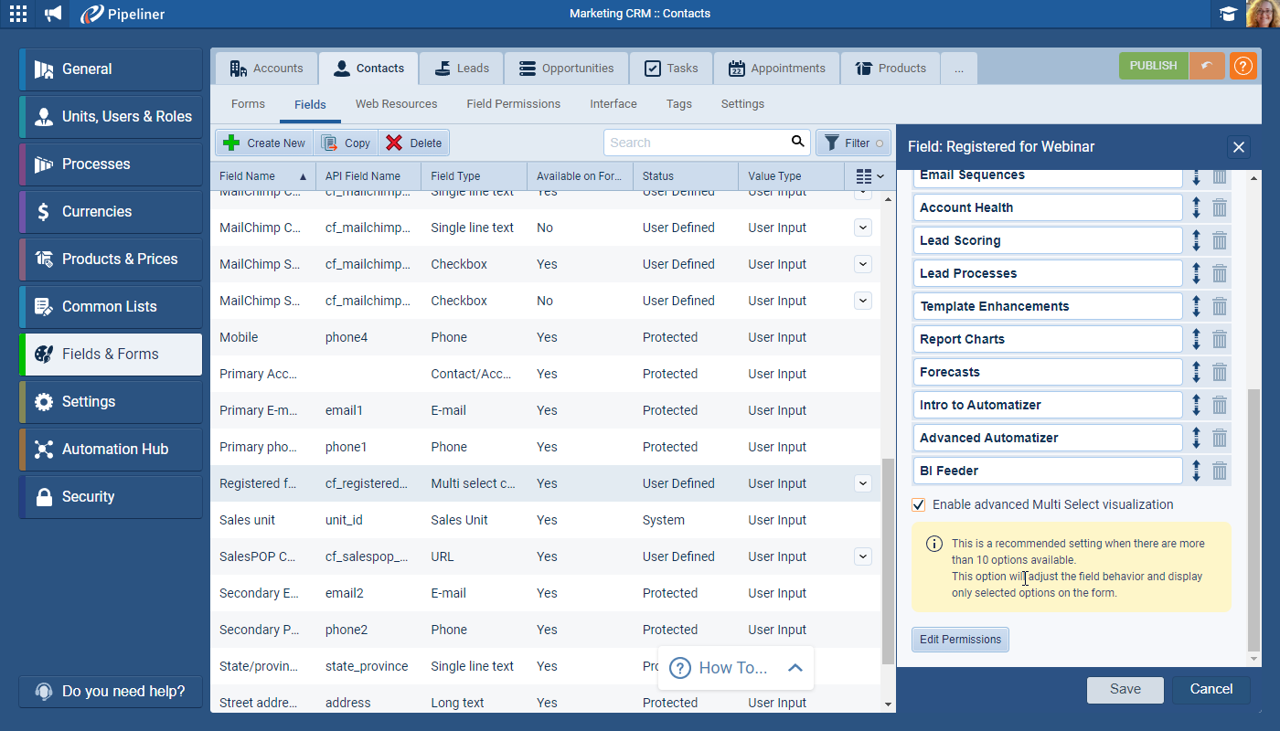Open column chooser dropdown in table header

(869, 175)
